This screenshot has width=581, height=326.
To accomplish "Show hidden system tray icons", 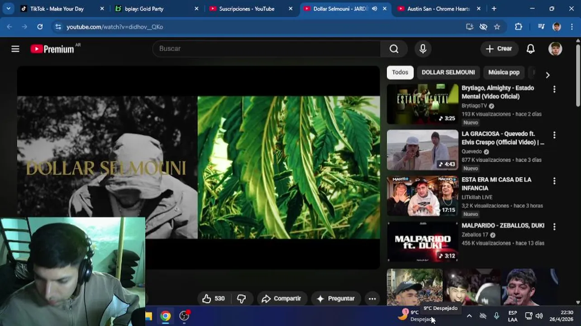I will [x=469, y=316].
